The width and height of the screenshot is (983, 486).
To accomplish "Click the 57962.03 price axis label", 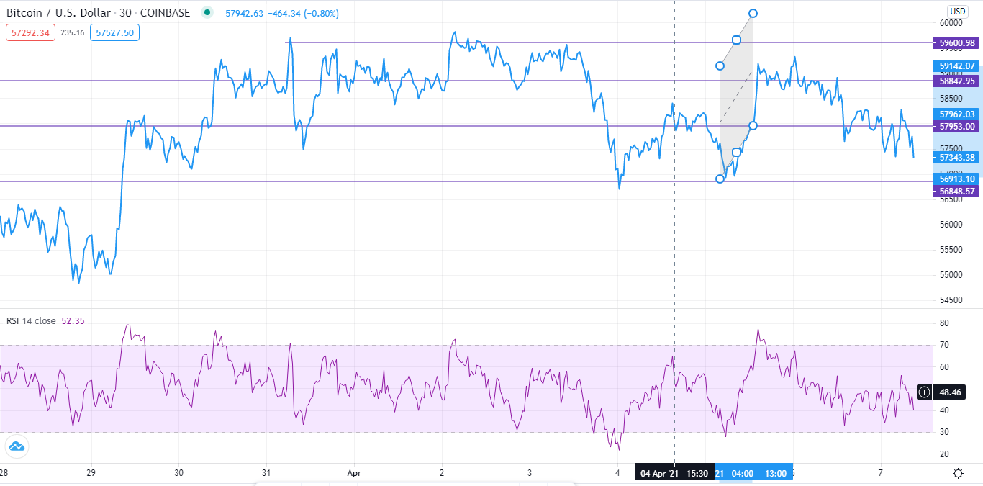I will coord(958,114).
